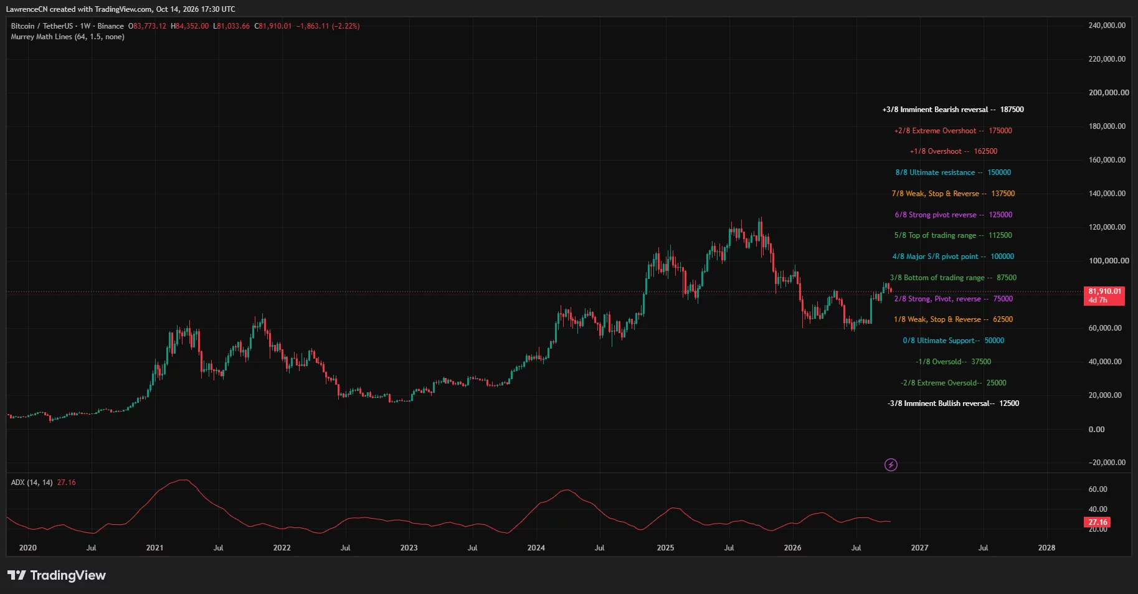The height and width of the screenshot is (594, 1138).
Task: Click the Murrey Math Lines (64, 1.5, none) legend
Action: [x=67, y=37]
